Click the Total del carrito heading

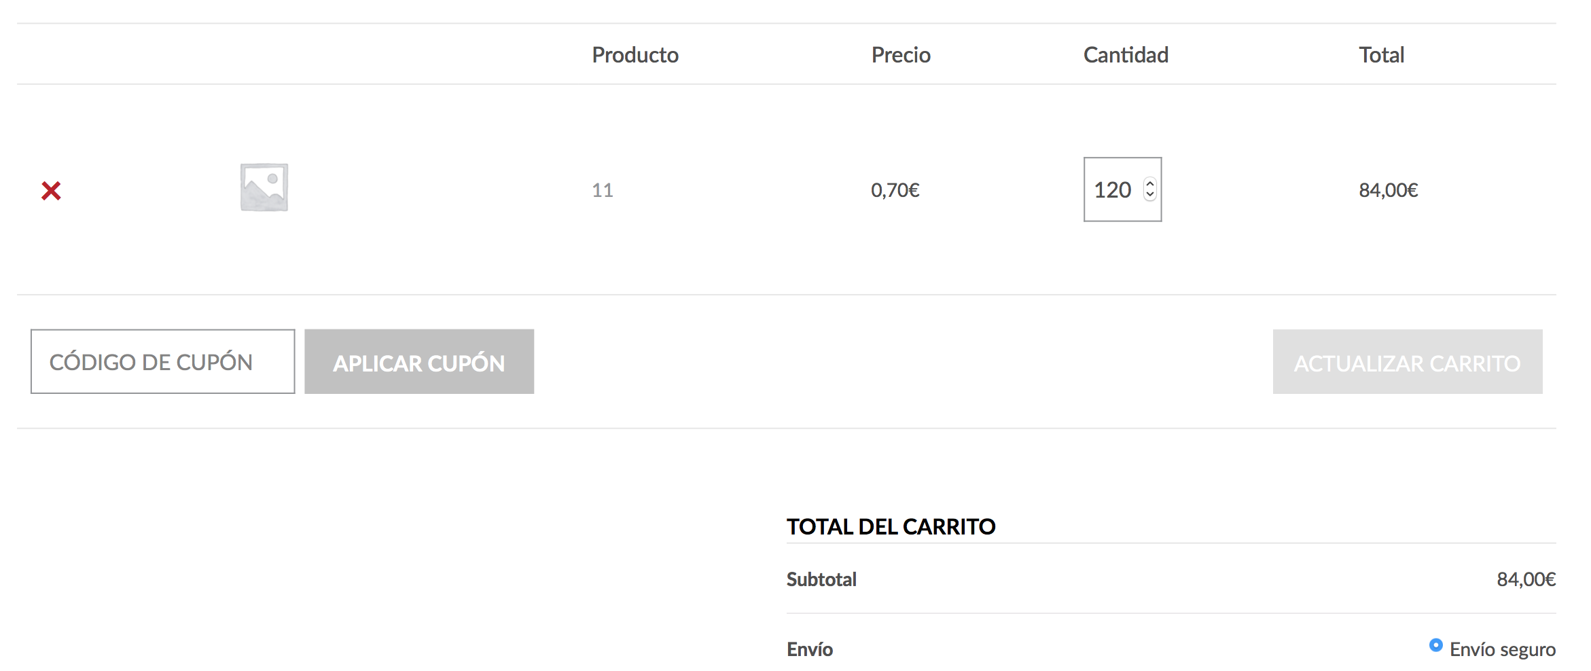point(891,526)
